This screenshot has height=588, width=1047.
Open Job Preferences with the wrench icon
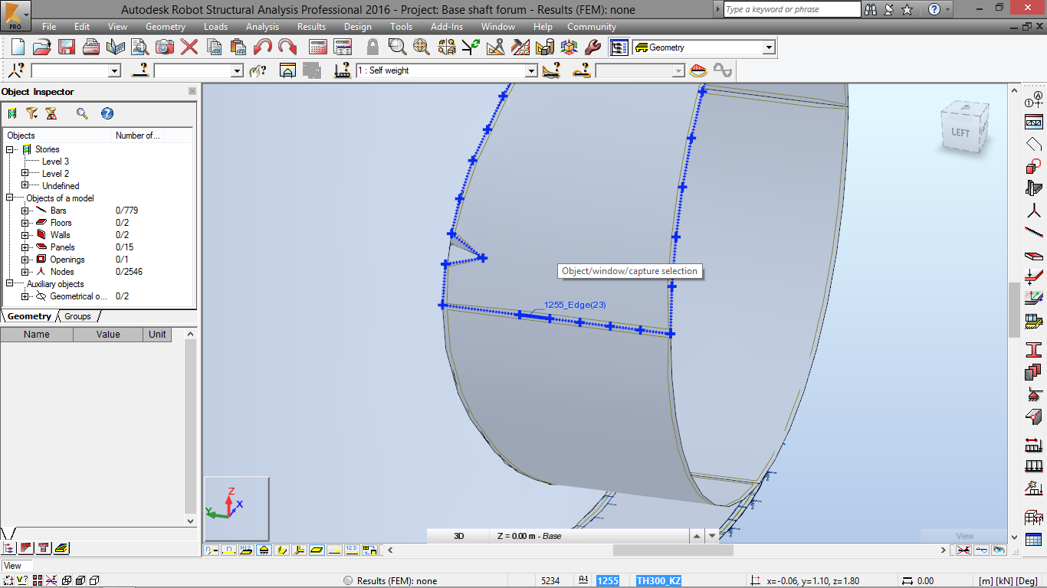click(x=592, y=47)
